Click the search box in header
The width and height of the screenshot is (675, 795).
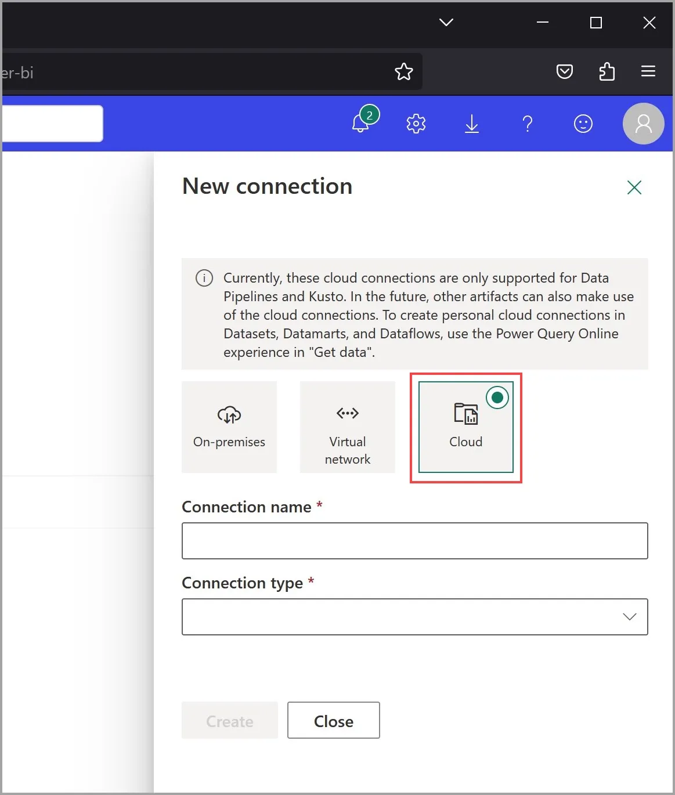(52, 124)
